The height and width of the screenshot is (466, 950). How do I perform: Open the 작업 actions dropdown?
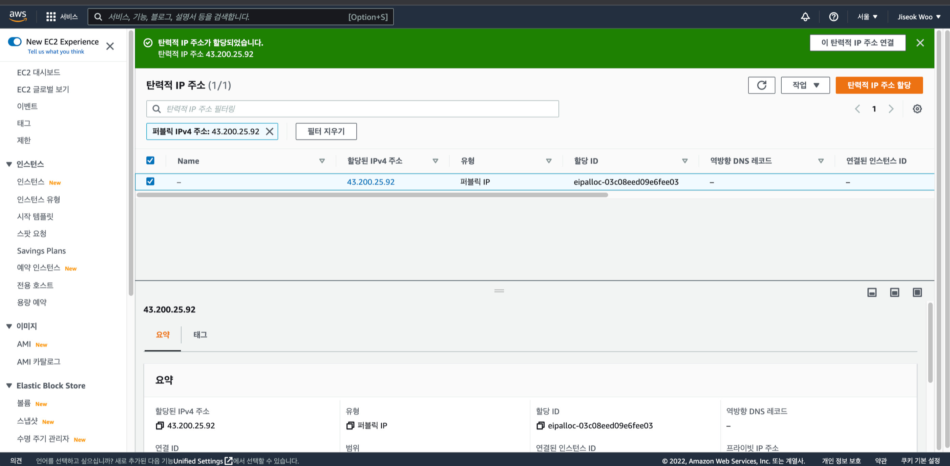tap(805, 85)
